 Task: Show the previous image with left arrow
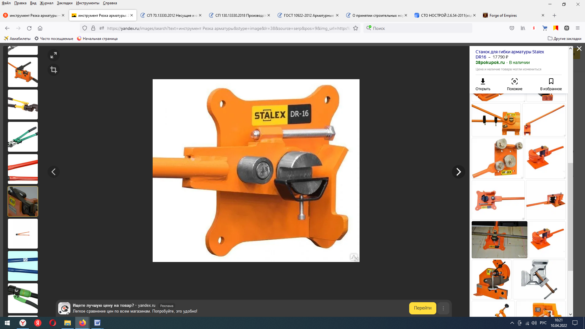pyautogui.click(x=54, y=172)
